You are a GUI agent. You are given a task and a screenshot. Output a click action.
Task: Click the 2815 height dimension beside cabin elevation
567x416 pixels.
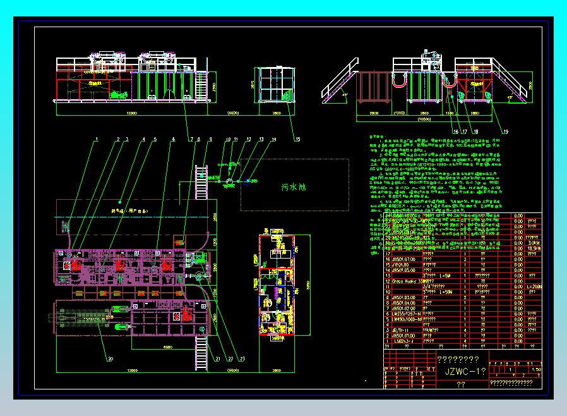253,84
